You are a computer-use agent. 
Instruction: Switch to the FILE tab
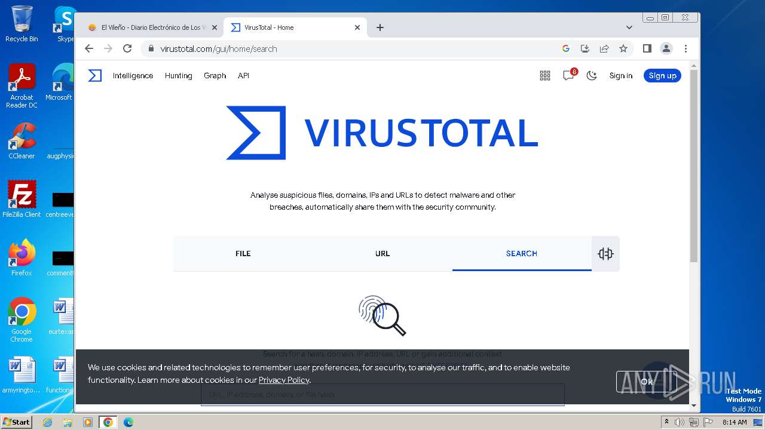click(x=243, y=254)
